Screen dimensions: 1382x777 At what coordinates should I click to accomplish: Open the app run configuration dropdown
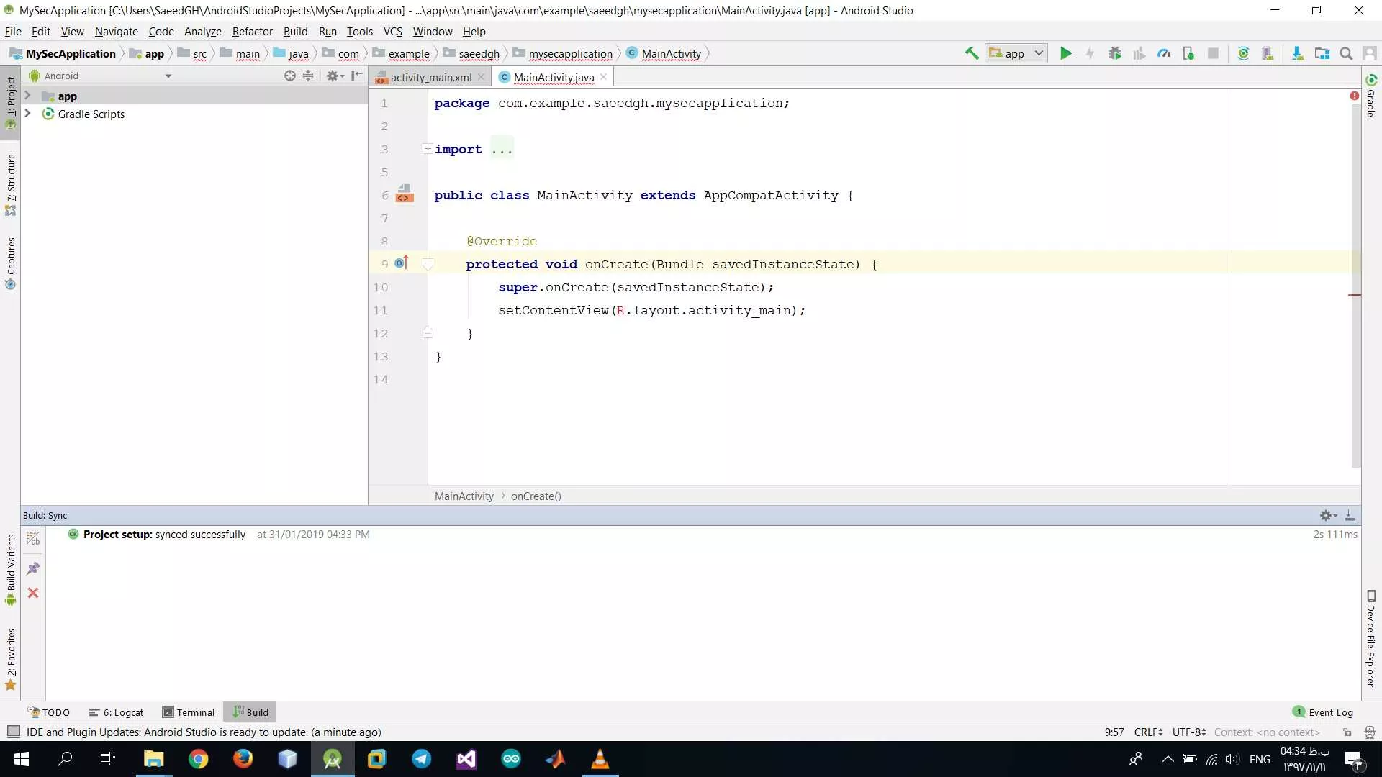click(x=1016, y=53)
